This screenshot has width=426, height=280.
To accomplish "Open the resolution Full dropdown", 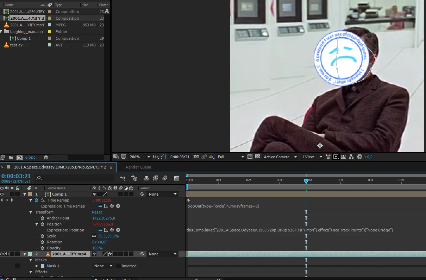I will pos(231,157).
